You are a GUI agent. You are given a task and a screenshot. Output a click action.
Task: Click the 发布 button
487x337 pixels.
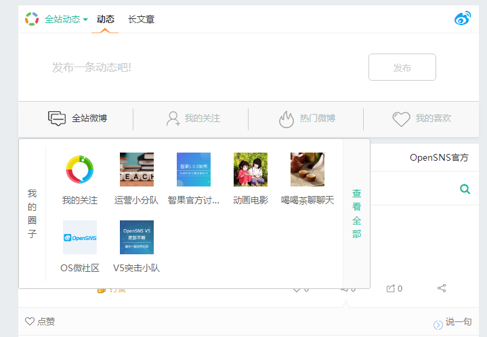point(402,67)
